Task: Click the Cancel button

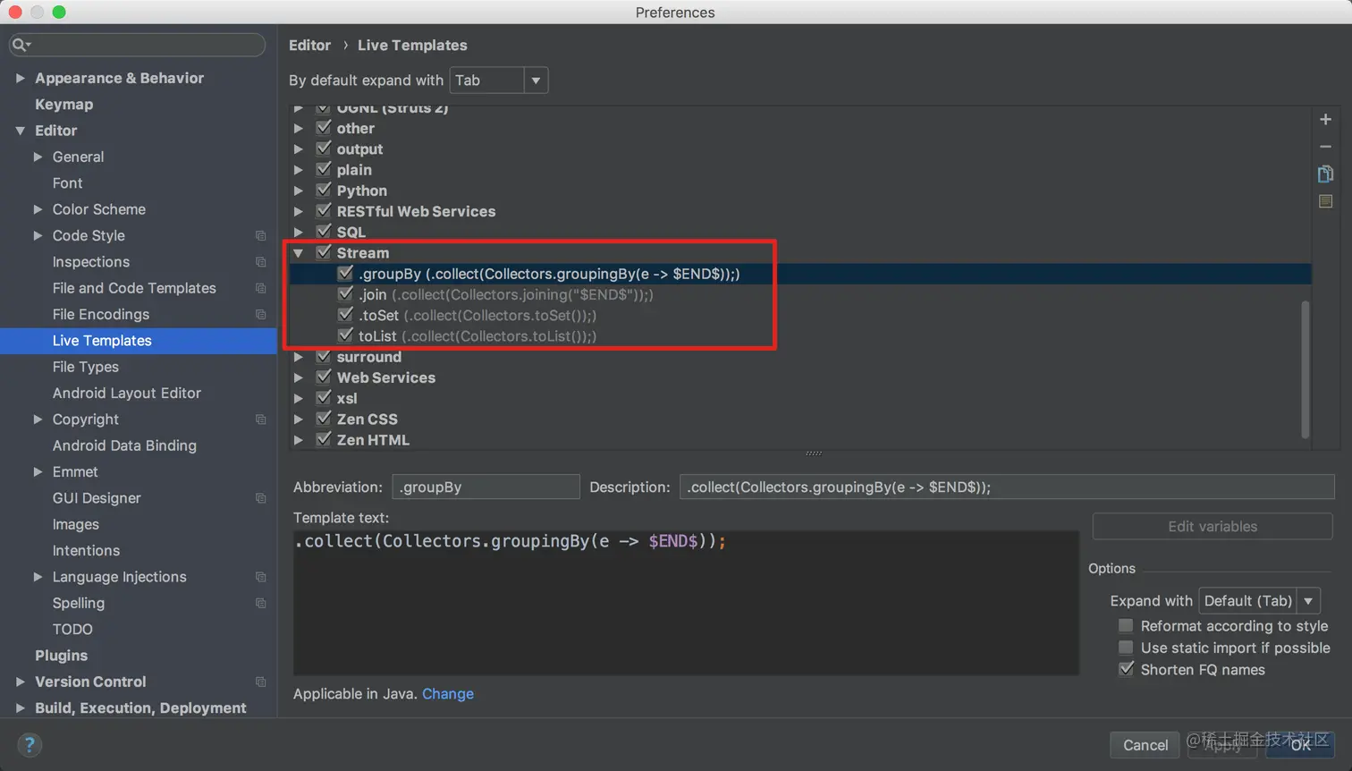Action: 1145,745
